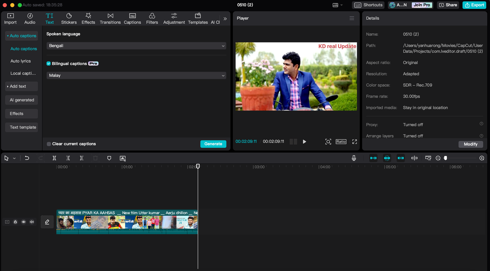Uncheck the Bilingual captions checkbox
The height and width of the screenshot is (271, 490).
(49, 64)
